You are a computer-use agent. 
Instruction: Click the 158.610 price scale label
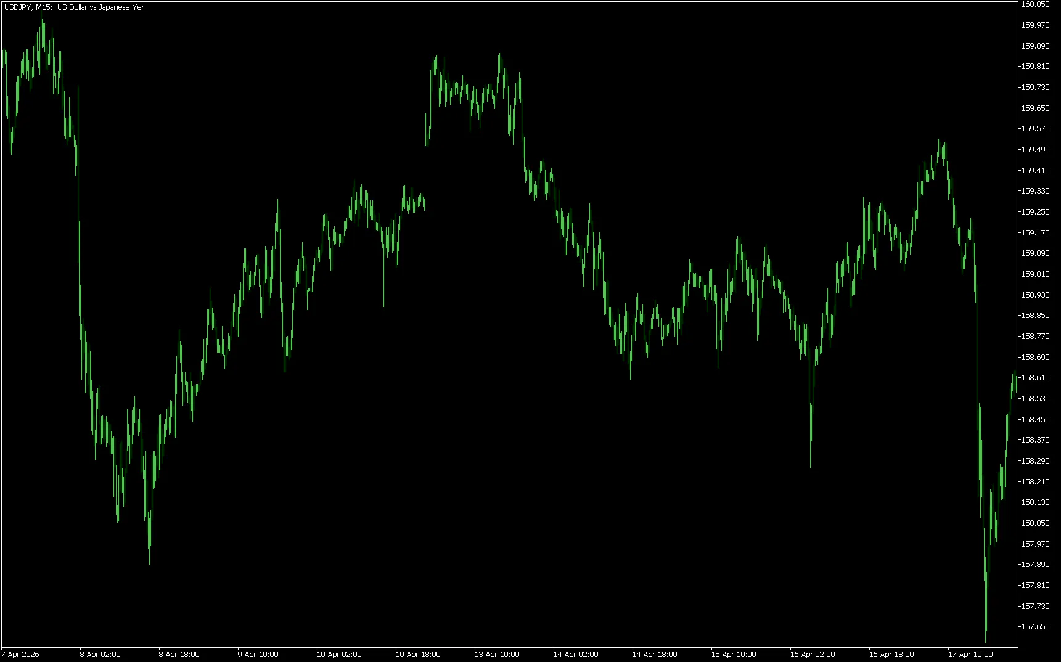tap(1035, 378)
